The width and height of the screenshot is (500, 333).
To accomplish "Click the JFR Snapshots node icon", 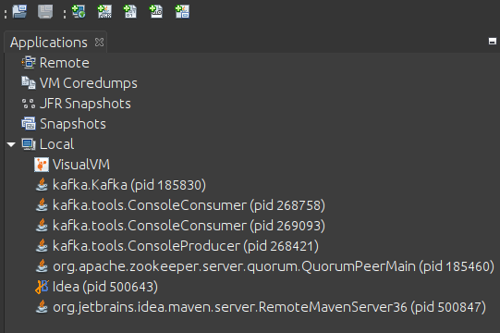I will (x=29, y=104).
